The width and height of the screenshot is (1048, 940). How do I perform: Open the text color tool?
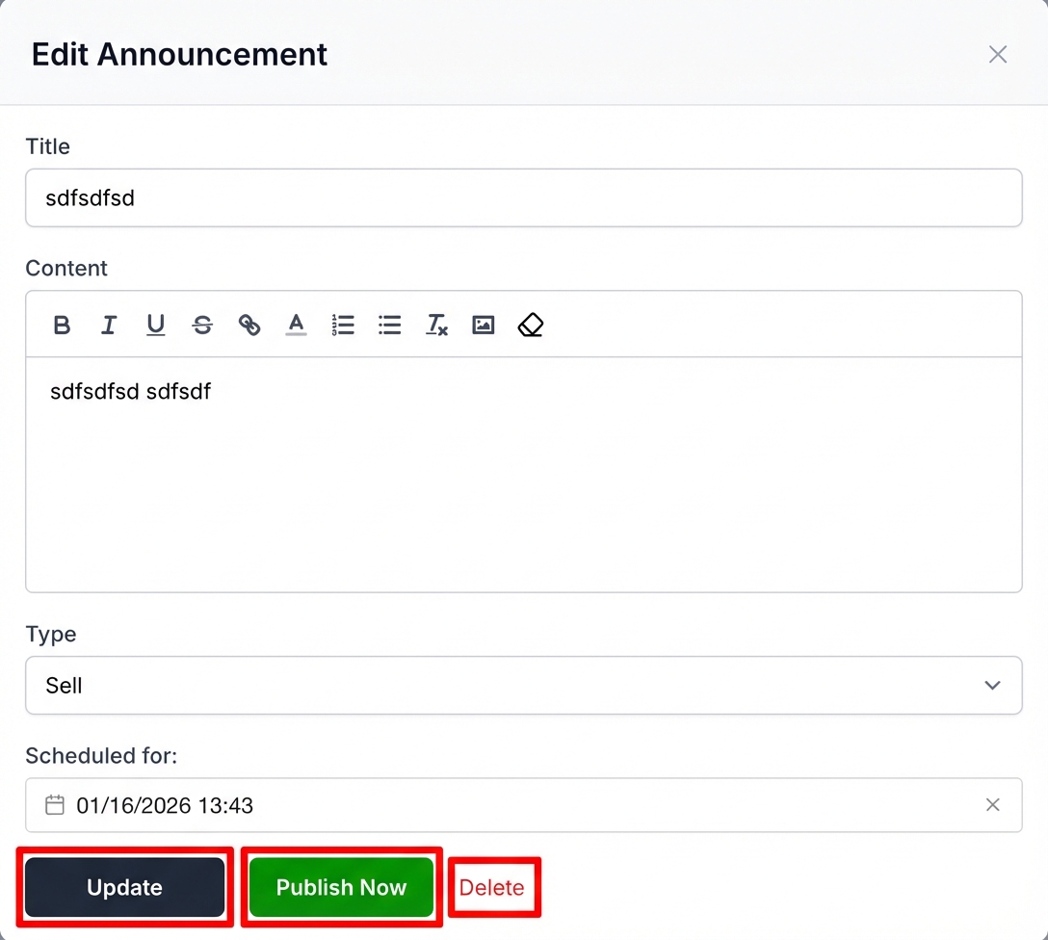pos(296,325)
